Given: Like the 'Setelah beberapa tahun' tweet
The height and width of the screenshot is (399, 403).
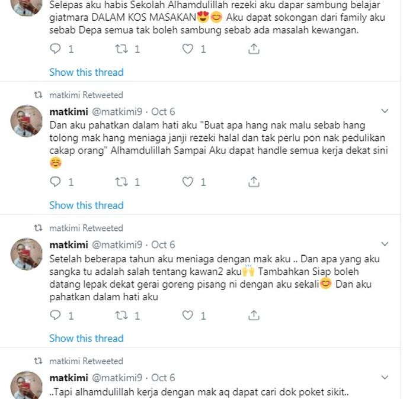Looking at the screenshot, I should (x=188, y=316).
